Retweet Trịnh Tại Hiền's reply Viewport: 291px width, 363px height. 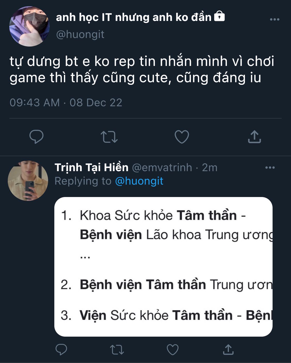pos(117,350)
